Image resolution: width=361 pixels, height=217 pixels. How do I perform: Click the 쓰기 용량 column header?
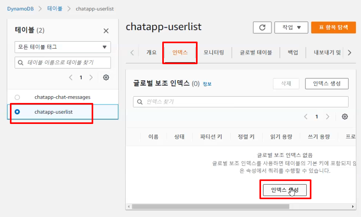(319, 137)
